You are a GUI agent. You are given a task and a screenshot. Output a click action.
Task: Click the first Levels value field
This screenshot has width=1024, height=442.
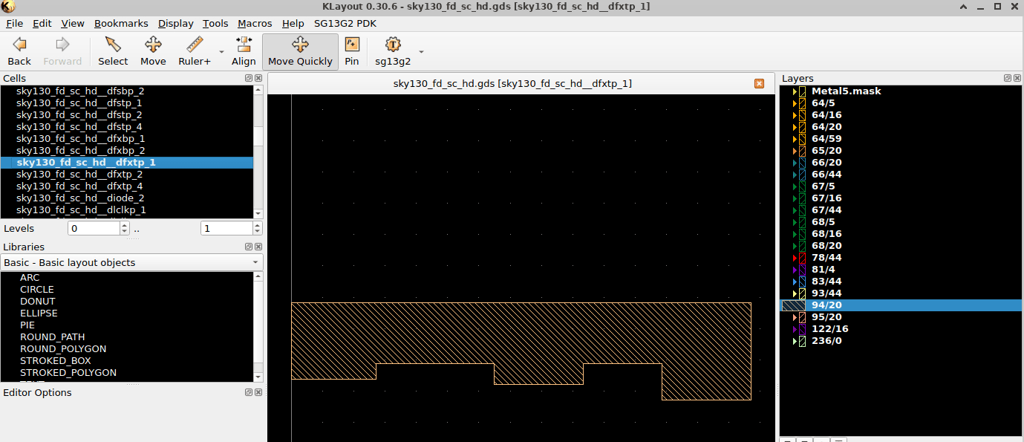pos(93,229)
